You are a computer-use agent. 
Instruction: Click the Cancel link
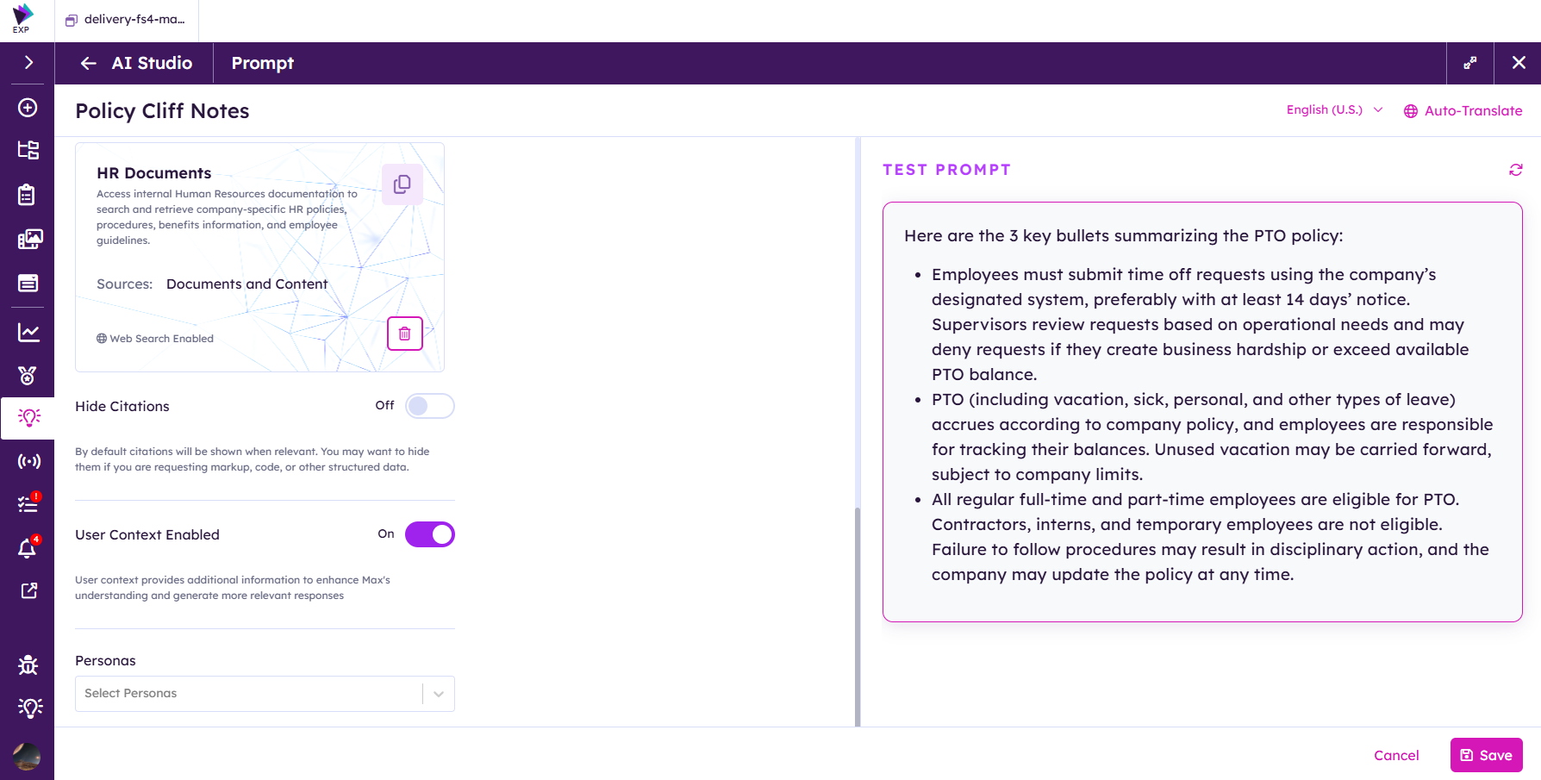(x=1396, y=755)
